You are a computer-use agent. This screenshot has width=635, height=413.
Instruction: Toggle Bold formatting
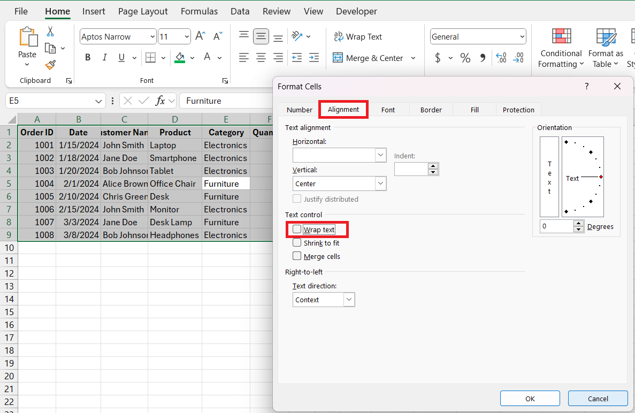coord(88,57)
